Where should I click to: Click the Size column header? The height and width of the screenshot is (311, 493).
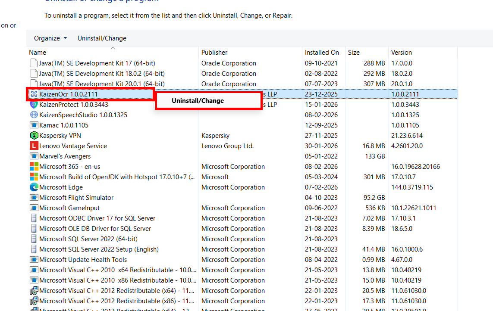point(354,53)
